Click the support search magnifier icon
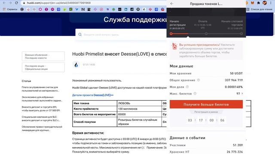The height and width of the screenshot is (154, 275). 80,35
